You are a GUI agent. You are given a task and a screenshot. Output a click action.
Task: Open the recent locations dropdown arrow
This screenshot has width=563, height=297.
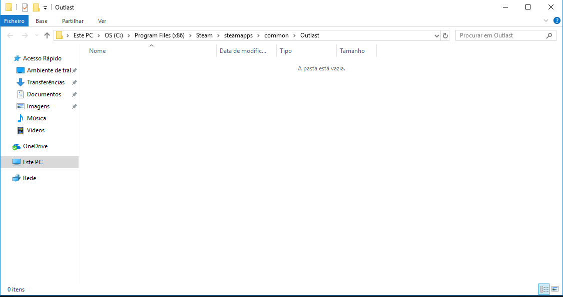tap(36, 36)
